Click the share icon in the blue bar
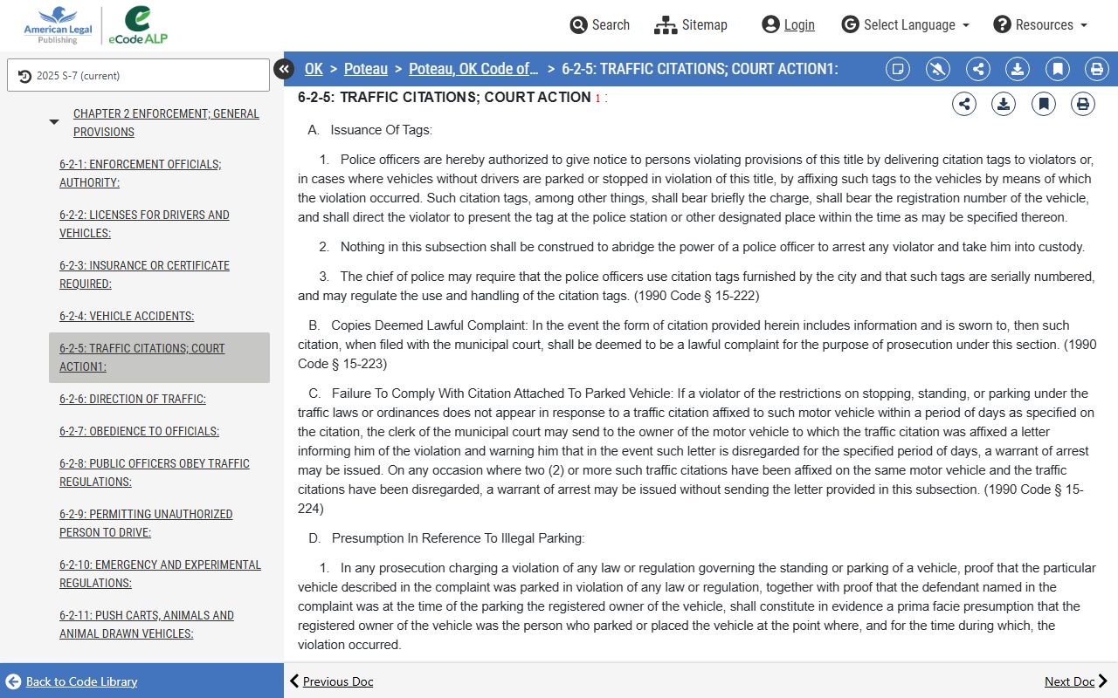 tap(978, 69)
